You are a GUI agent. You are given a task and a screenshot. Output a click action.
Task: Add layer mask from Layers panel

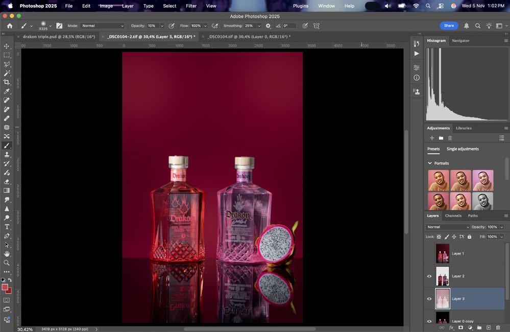pos(460,327)
